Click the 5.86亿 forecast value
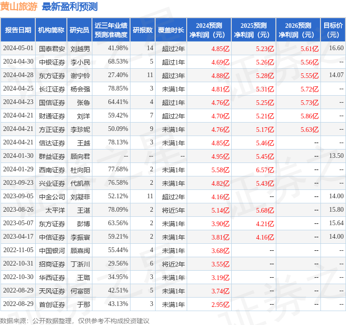This screenshot has height=325, width=346. click(310, 116)
